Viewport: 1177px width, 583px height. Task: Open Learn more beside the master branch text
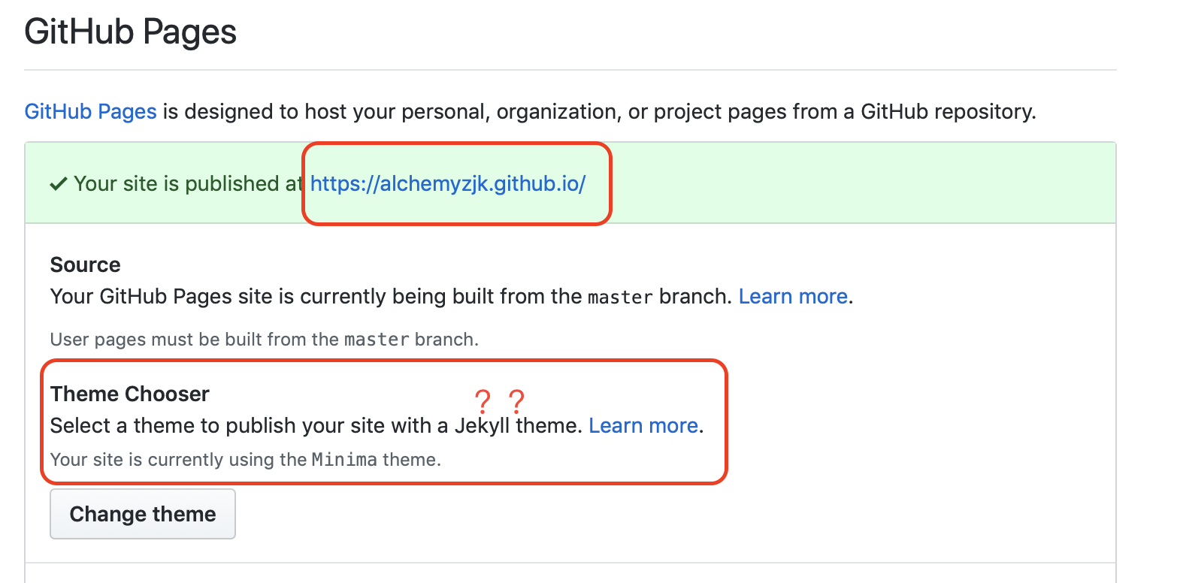(791, 296)
